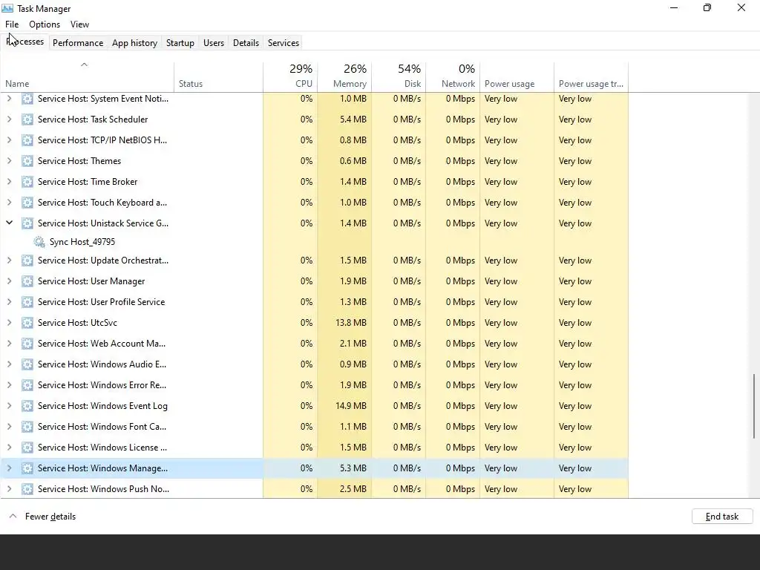Sort by the Status column header

tap(219, 77)
